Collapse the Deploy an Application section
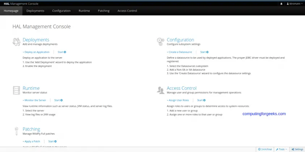This screenshot has width=305, height=152. pos(36,52)
